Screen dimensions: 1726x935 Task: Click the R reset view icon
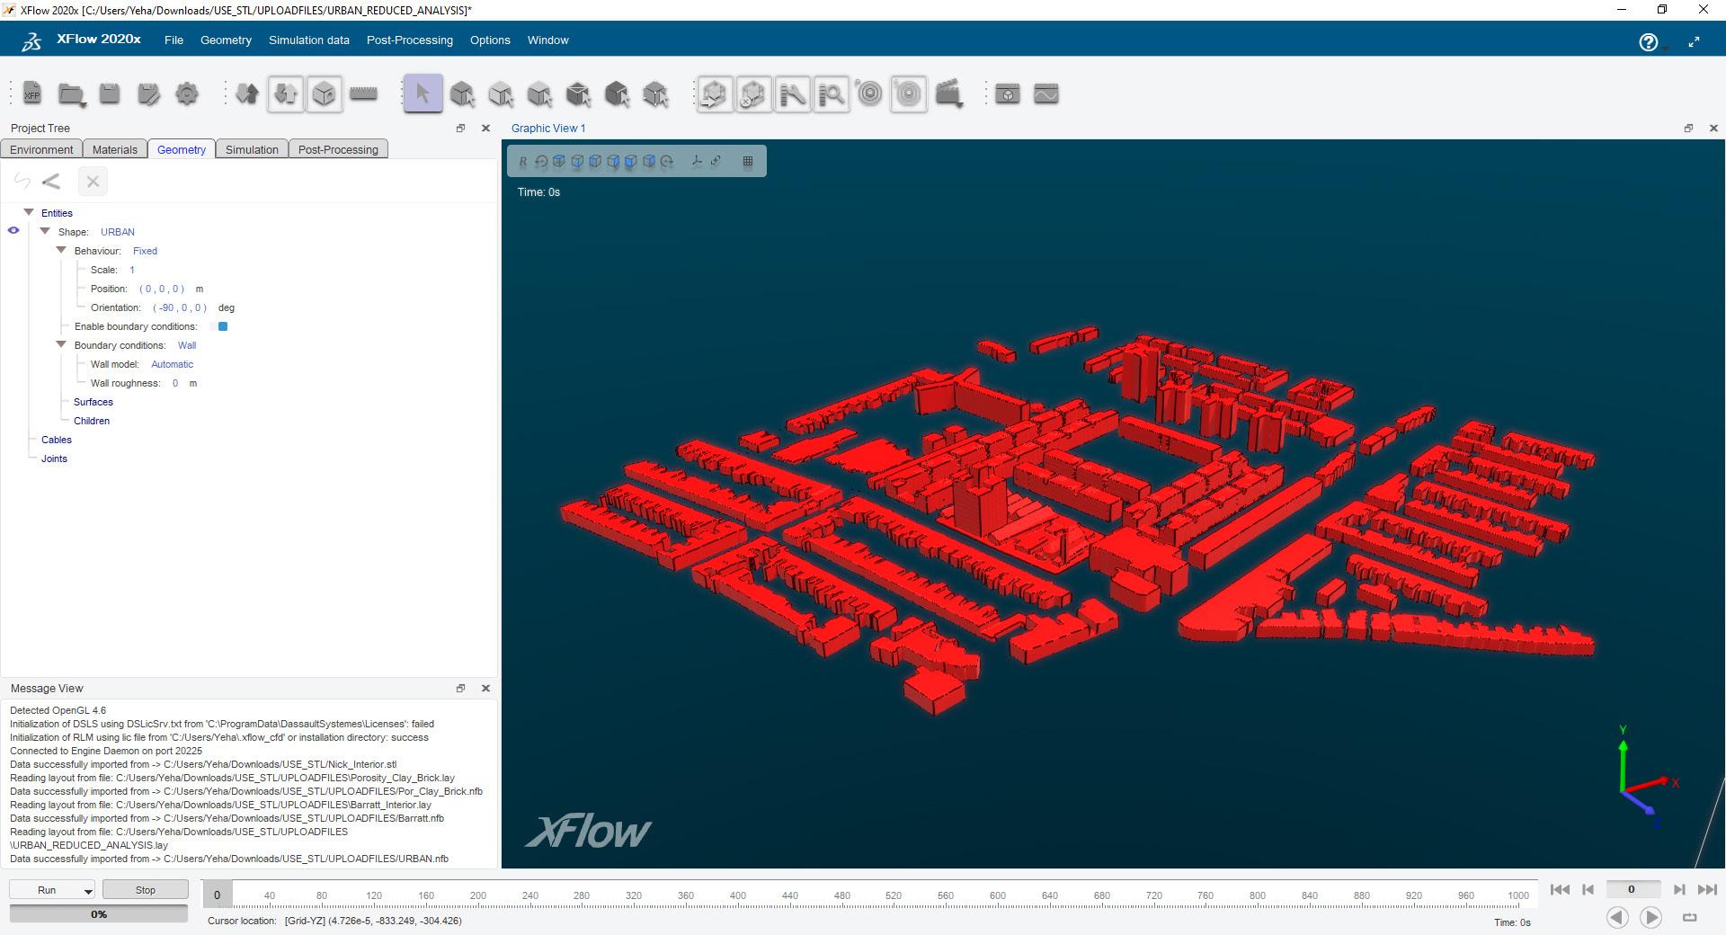point(522,162)
